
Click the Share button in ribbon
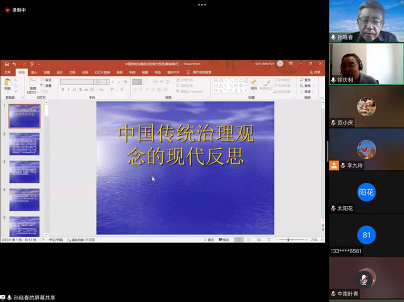(x=315, y=73)
